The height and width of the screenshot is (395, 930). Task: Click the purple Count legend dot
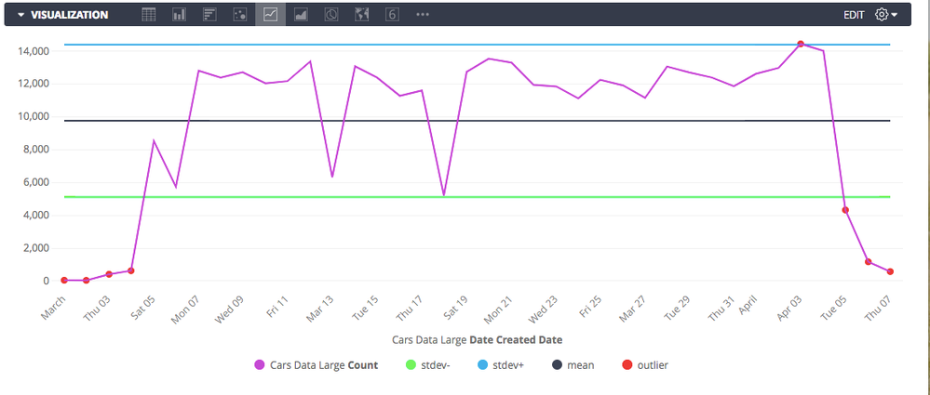click(x=259, y=365)
